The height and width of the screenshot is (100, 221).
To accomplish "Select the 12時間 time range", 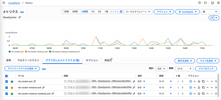I will [x=85, y=12].
